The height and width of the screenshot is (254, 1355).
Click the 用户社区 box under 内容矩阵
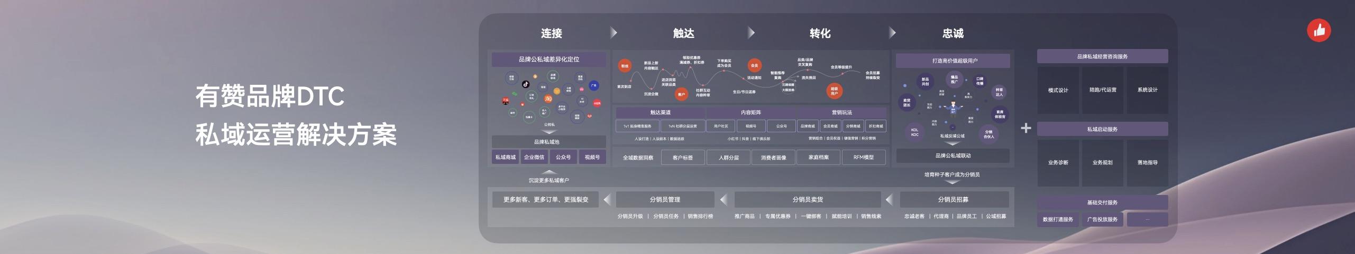tap(721, 126)
